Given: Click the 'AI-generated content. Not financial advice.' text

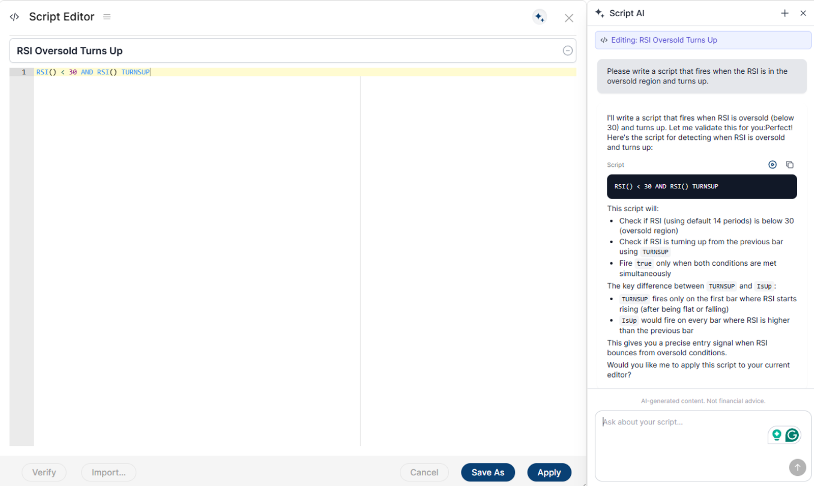Looking at the screenshot, I should 703,401.
